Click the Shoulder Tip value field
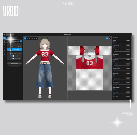The image size is (137, 135). [x=128, y=64]
